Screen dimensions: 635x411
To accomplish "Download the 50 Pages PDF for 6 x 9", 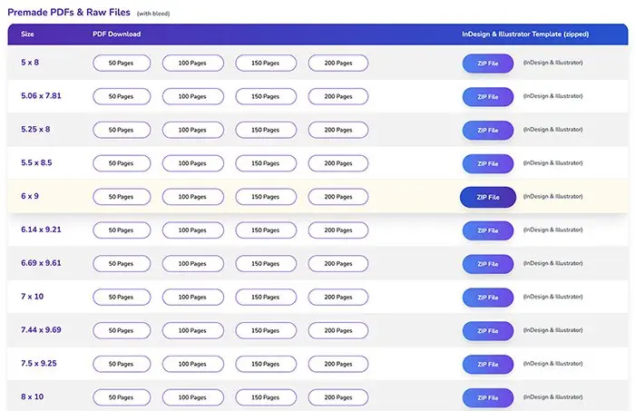I will (122, 197).
